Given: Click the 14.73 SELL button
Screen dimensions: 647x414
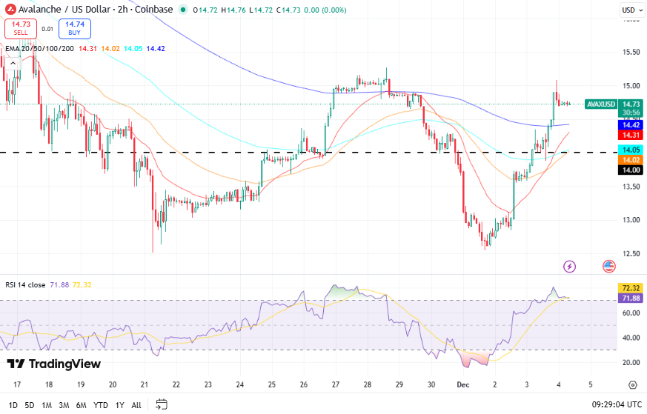Looking at the screenshot, I should 21,28.
